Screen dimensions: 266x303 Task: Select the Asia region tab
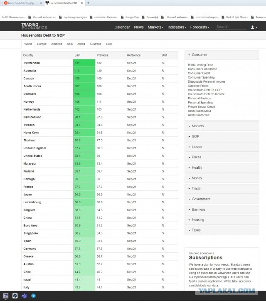pyautogui.click(x=70, y=44)
